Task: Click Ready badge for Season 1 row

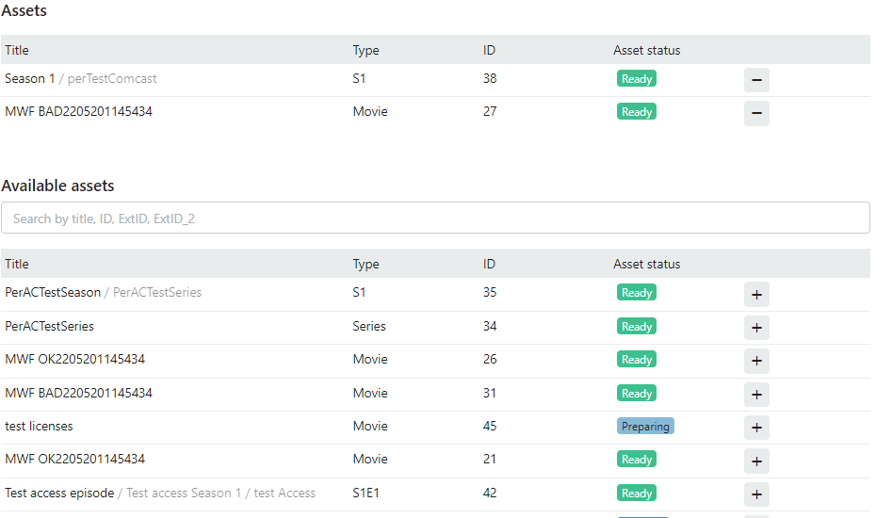Action: click(x=637, y=79)
